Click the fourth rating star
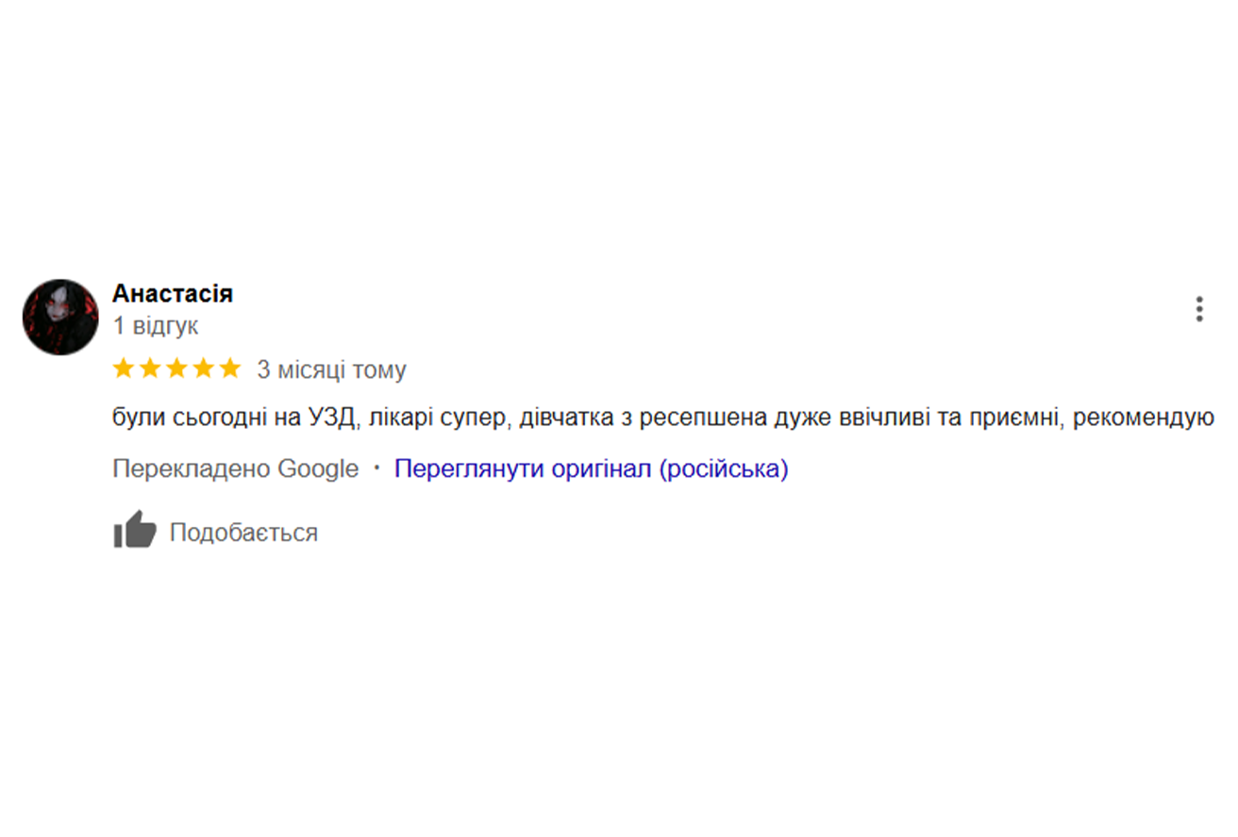This screenshot has width=1238, height=837. coord(203,369)
